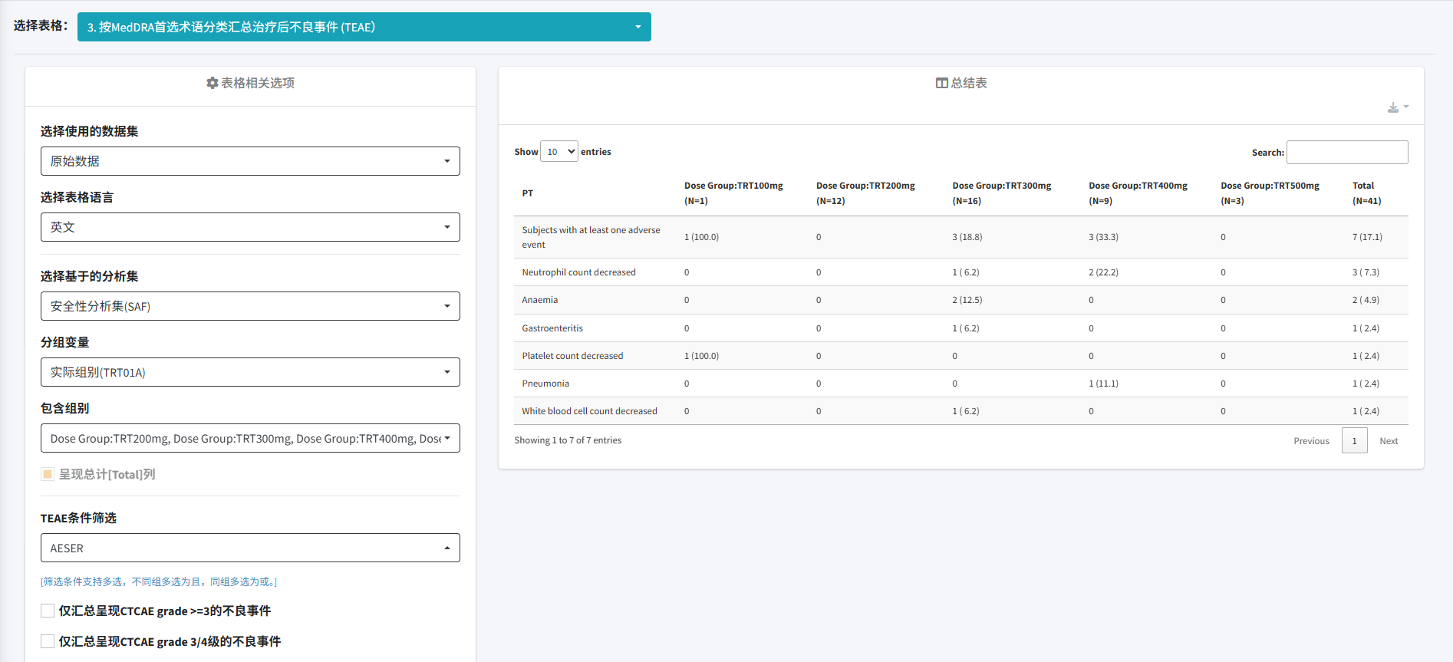Viewport: 1453px width, 662px height.
Task: Sort by the Total (N=41) column header
Action: coord(1366,193)
